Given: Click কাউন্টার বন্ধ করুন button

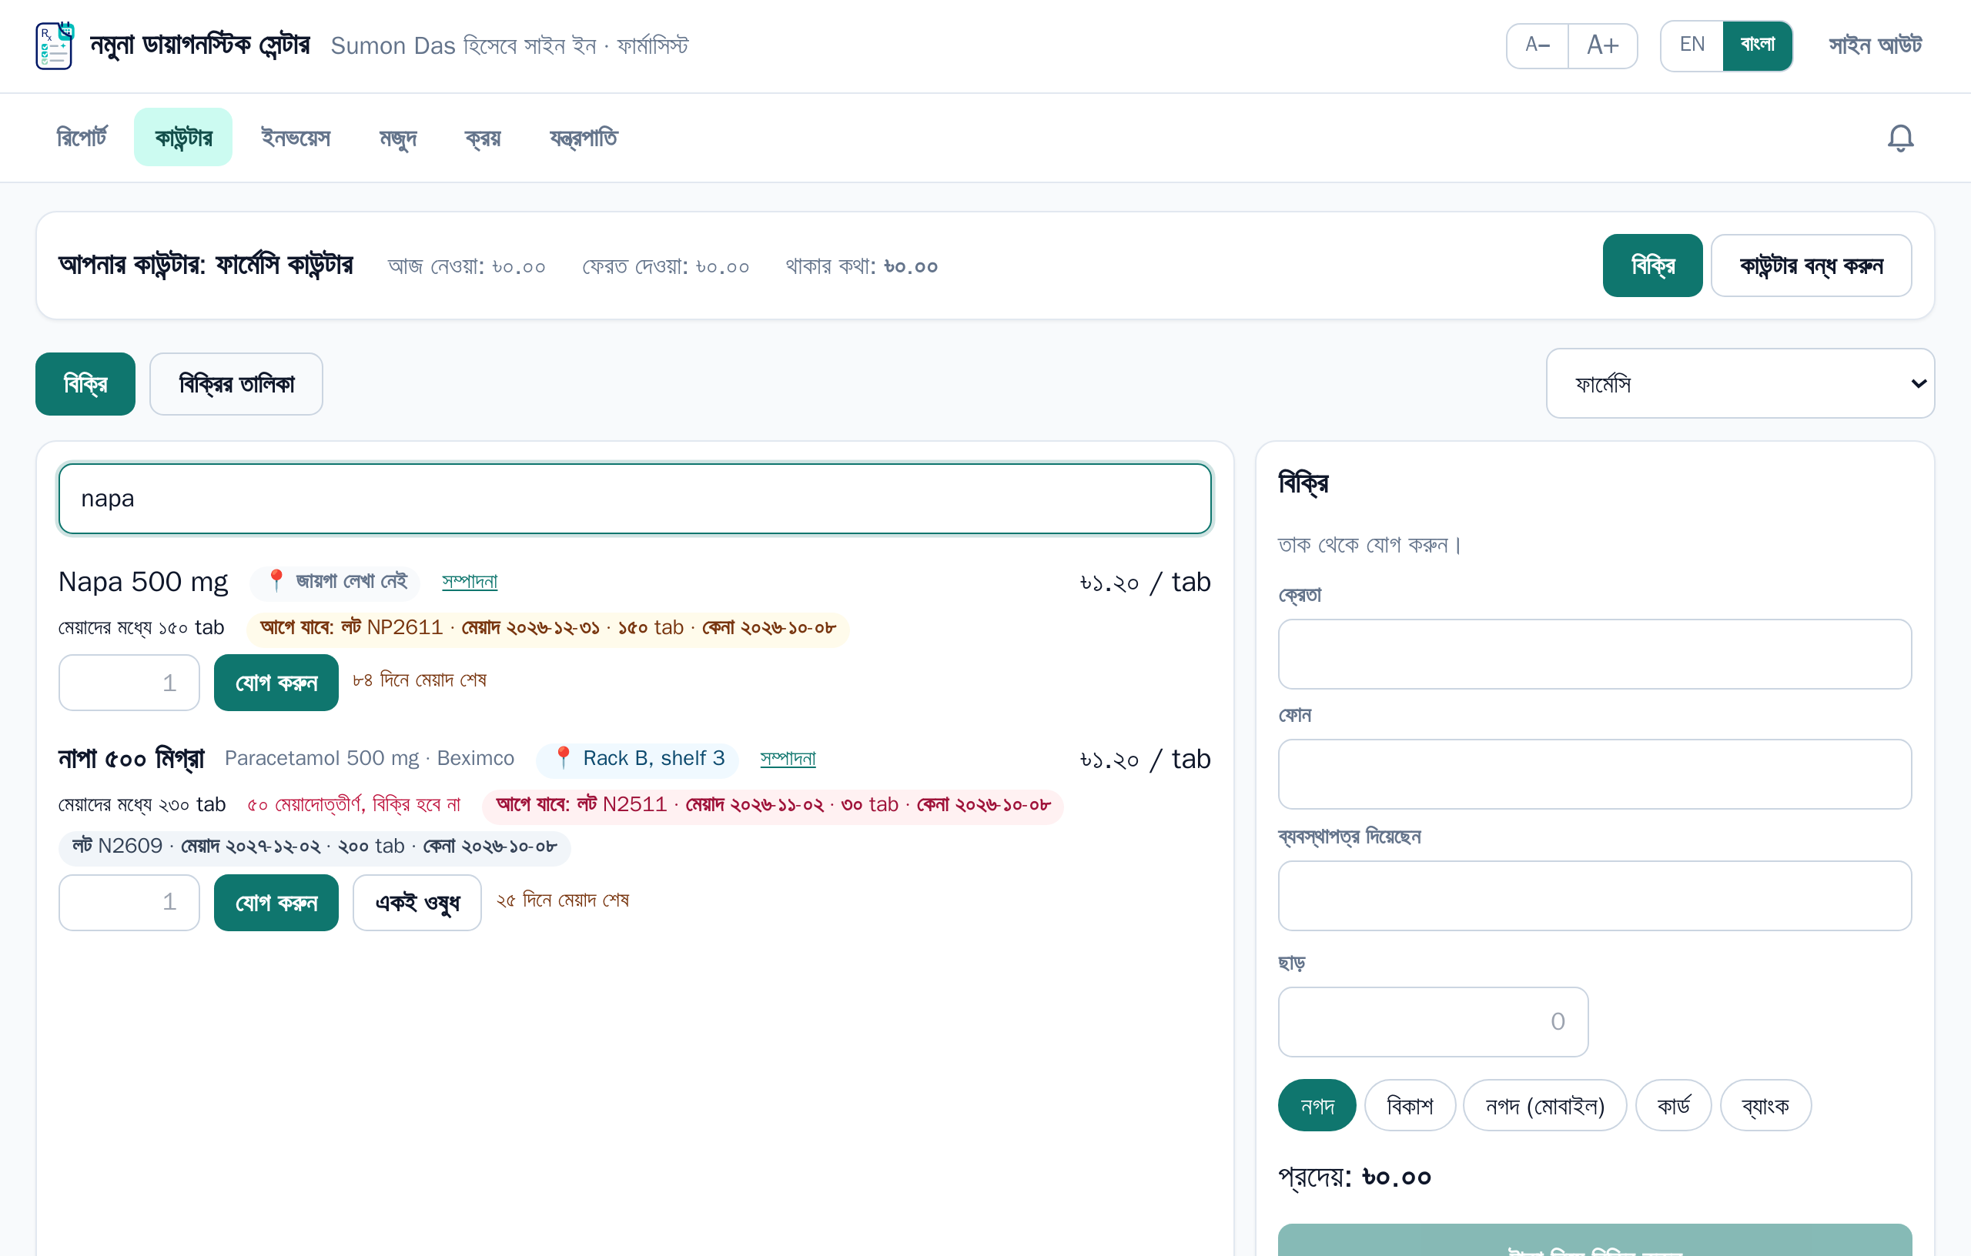Looking at the screenshot, I should 1812,266.
